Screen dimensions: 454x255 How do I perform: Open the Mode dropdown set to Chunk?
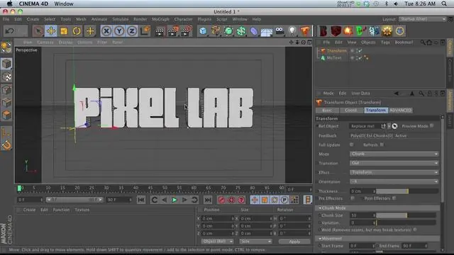coord(394,154)
